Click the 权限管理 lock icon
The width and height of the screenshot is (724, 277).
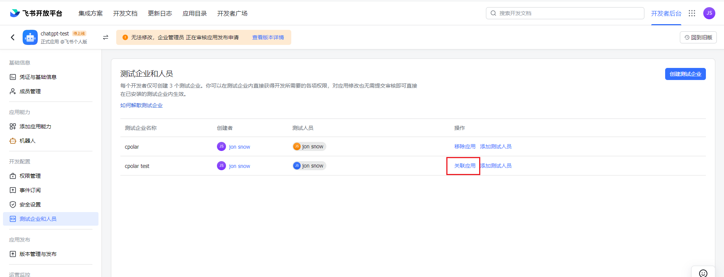point(13,176)
